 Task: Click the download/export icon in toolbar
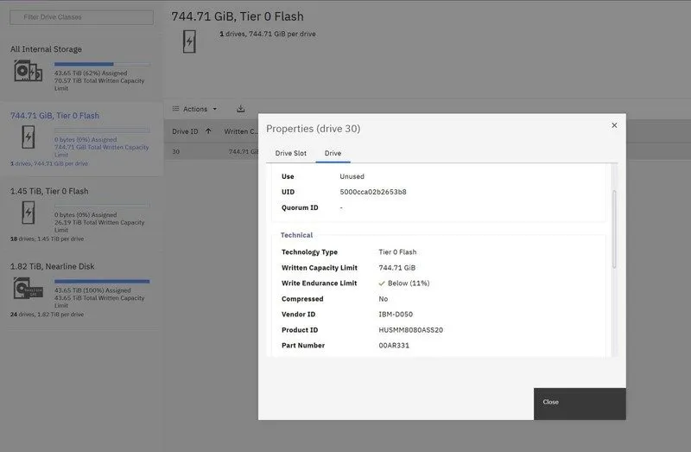pyautogui.click(x=241, y=109)
